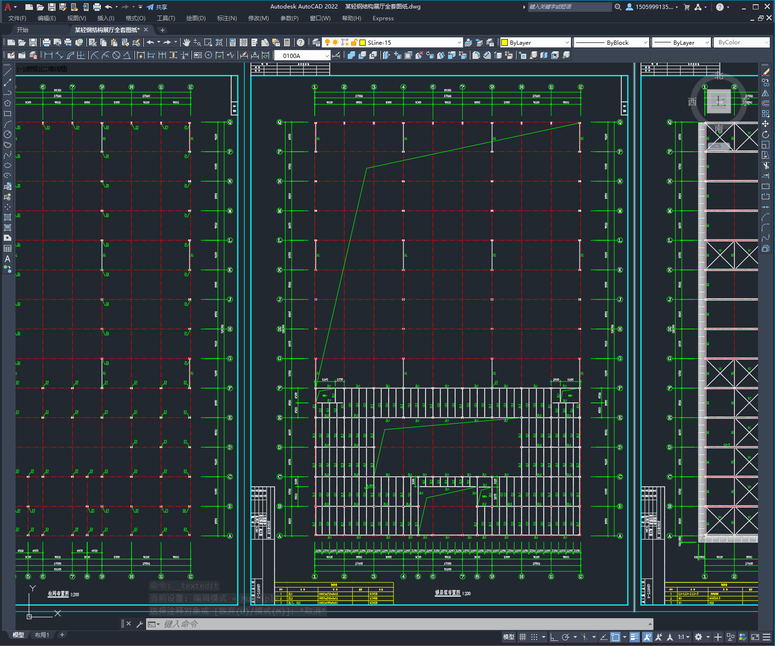The height and width of the screenshot is (646, 775).
Task: Toggle ortho mode in status bar
Action: click(554, 637)
